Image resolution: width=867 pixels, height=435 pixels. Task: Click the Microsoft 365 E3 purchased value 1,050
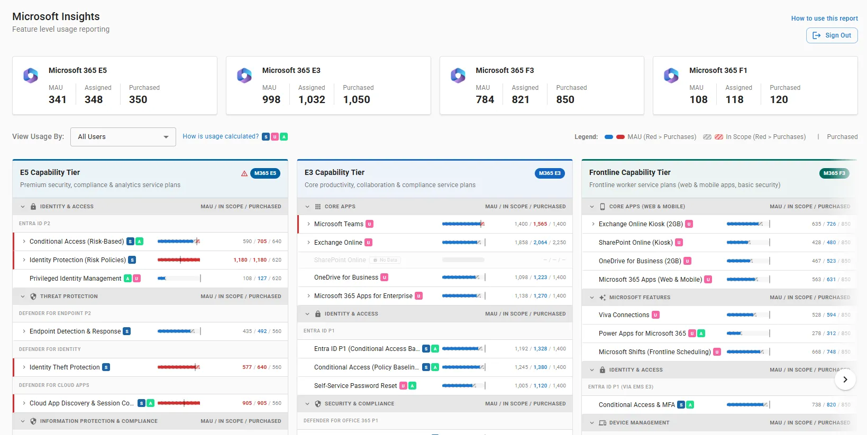click(357, 99)
